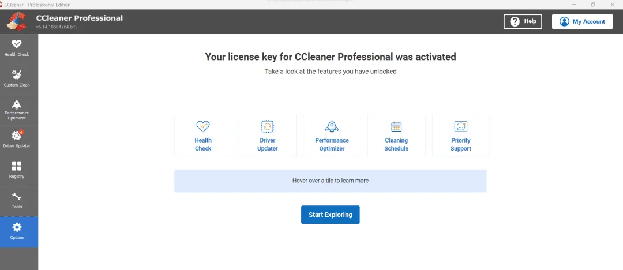The width and height of the screenshot is (623, 270).
Task: Click the Start Exploring button
Action: 330,215
